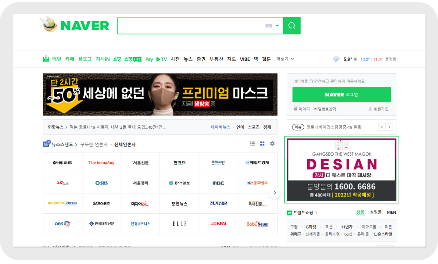The image size is (438, 264).
Task: Open the 지도 map menu item
Action: (x=231, y=59)
